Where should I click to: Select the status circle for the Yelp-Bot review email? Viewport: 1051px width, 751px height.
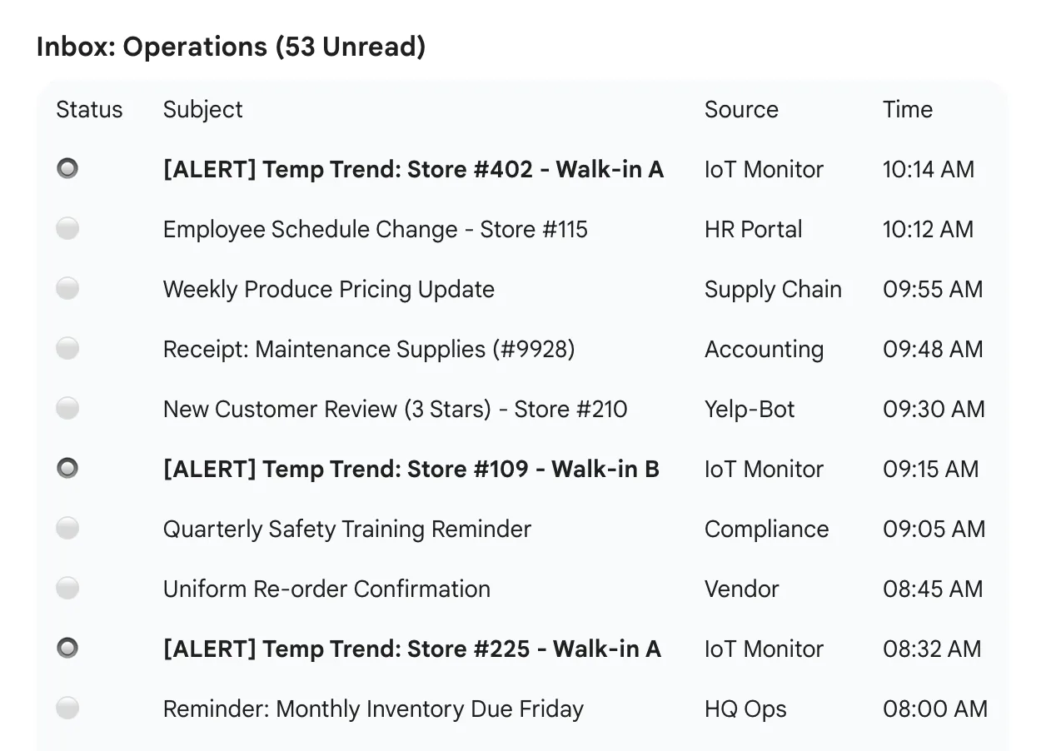click(67, 408)
